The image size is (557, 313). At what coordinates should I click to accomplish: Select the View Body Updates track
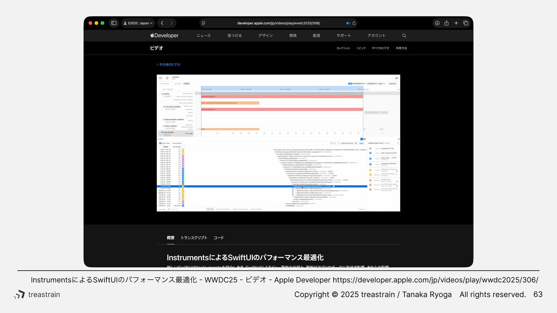[x=173, y=107]
